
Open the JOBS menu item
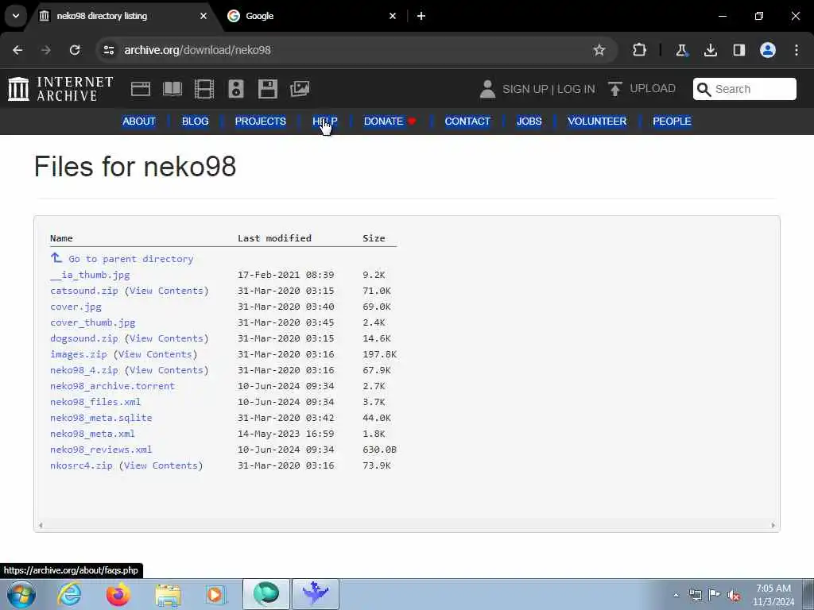(x=529, y=122)
